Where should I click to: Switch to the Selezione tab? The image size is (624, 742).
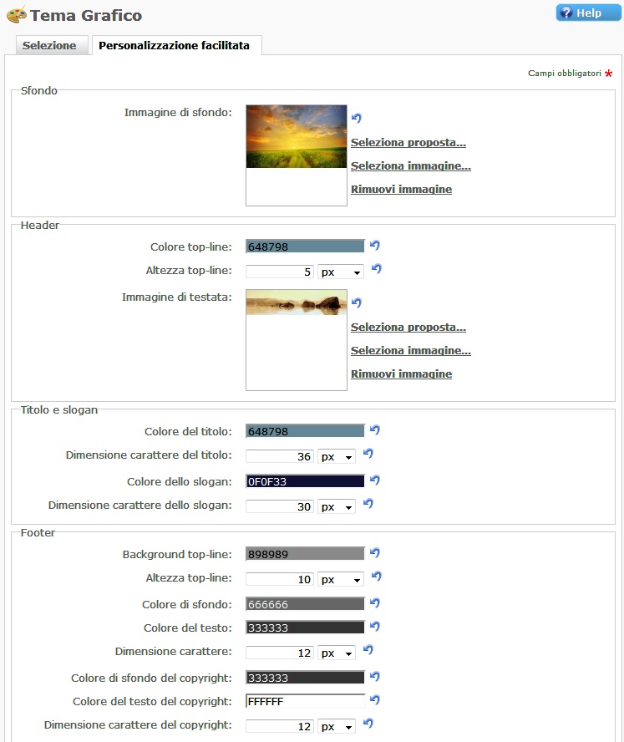pos(49,46)
